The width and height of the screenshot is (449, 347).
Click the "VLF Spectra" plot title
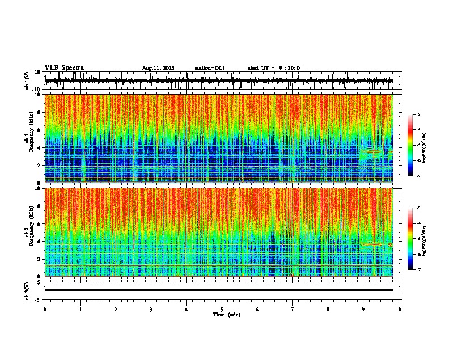(x=64, y=68)
